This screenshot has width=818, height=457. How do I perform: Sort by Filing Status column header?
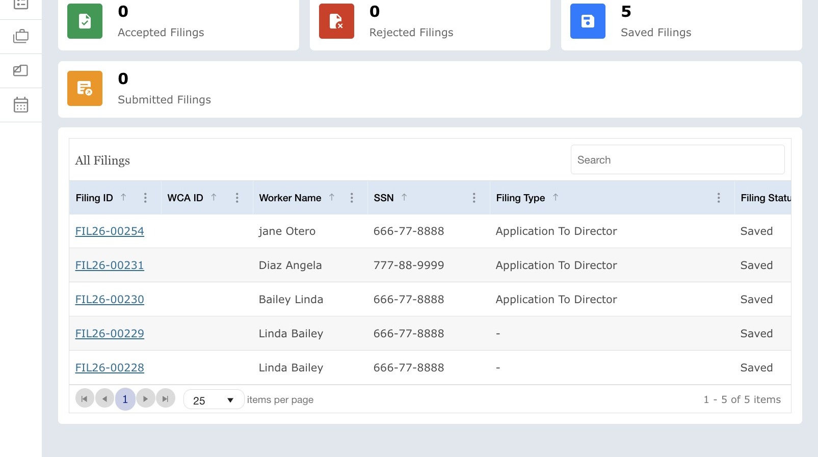pos(766,198)
